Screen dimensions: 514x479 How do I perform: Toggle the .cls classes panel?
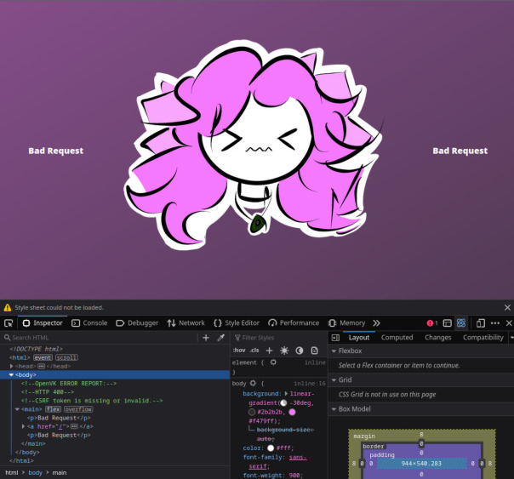tap(254, 351)
